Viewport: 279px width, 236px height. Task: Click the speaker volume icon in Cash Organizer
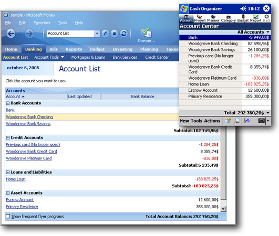(x=243, y=8)
